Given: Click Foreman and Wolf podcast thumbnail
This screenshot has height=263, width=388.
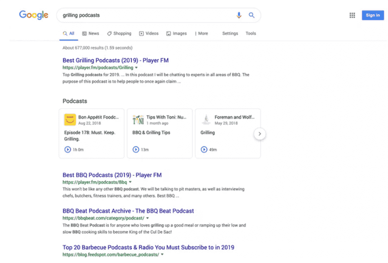Looking at the screenshot, I should click(x=206, y=119).
